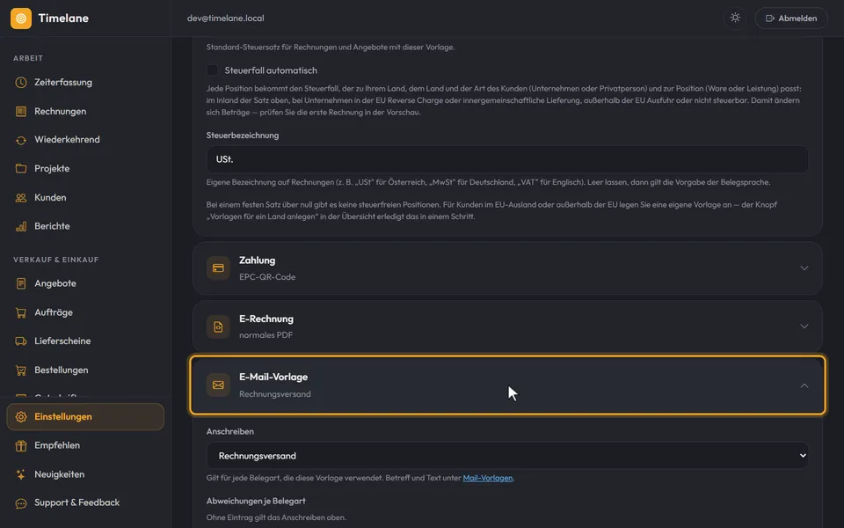
Task: Click the Steuerbezeichnung USt. input field
Action: [x=507, y=159]
